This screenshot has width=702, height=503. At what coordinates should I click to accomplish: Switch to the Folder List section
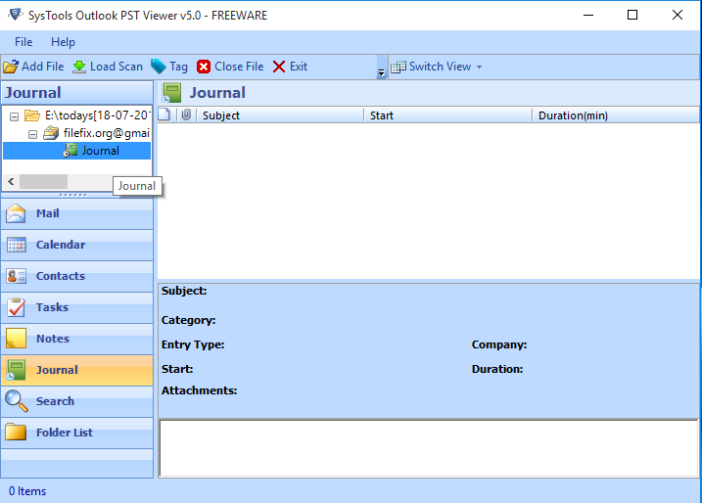point(77,433)
